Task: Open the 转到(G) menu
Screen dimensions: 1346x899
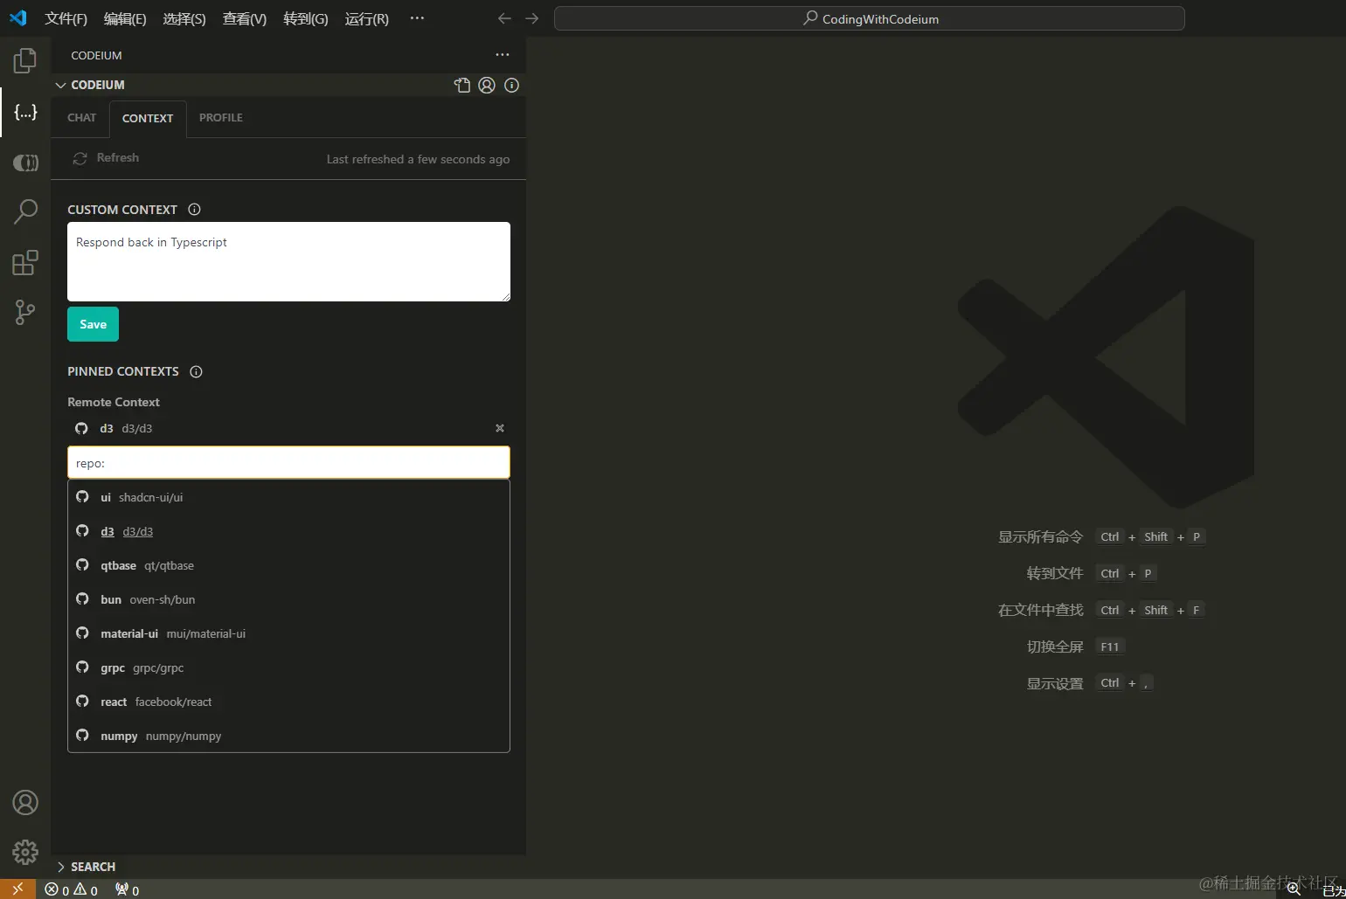Action: (x=306, y=18)
